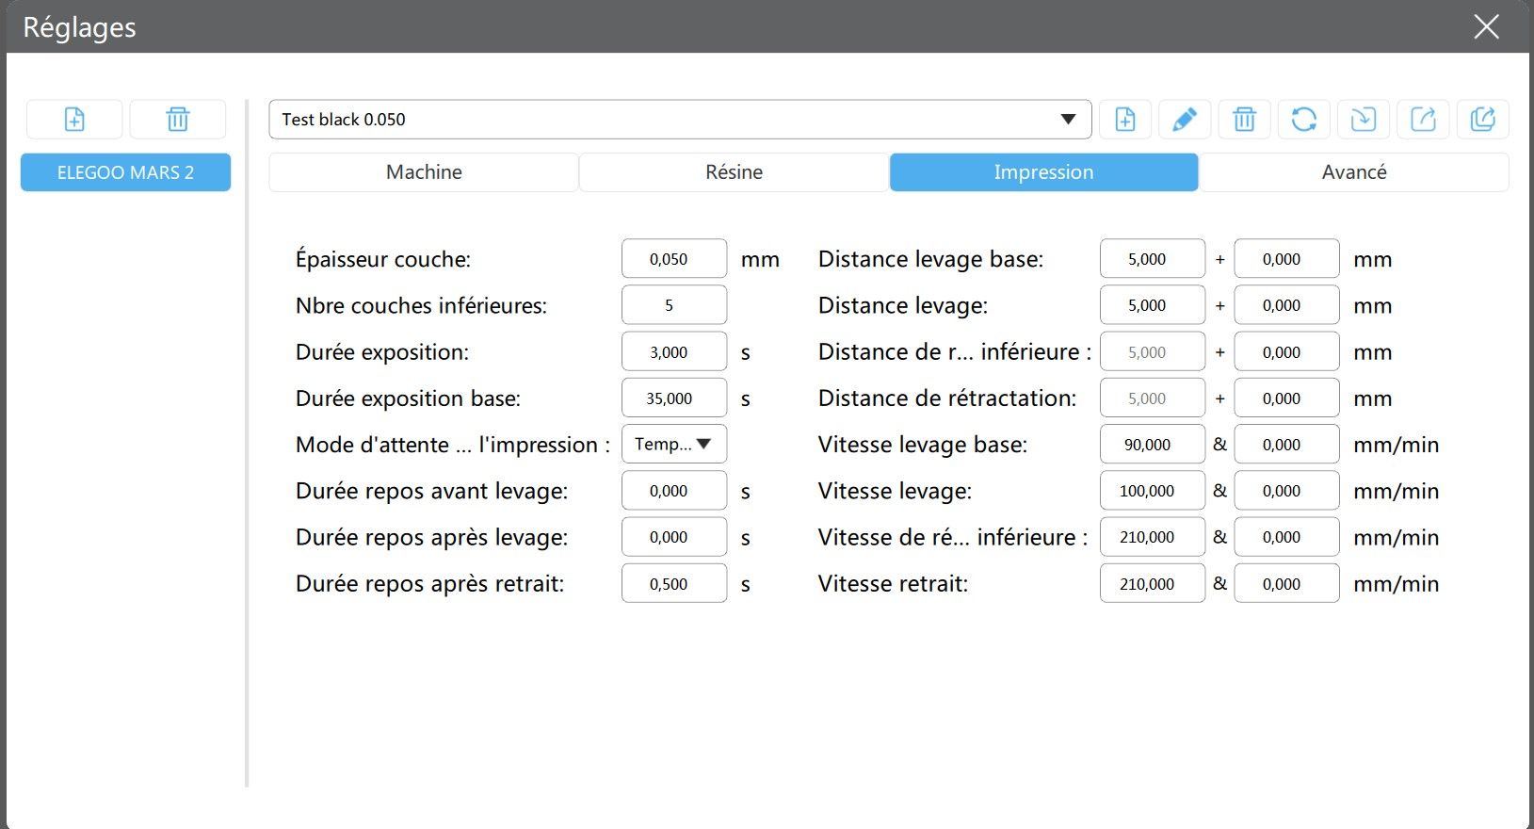Edit second Vitesse levage field

1286,491
